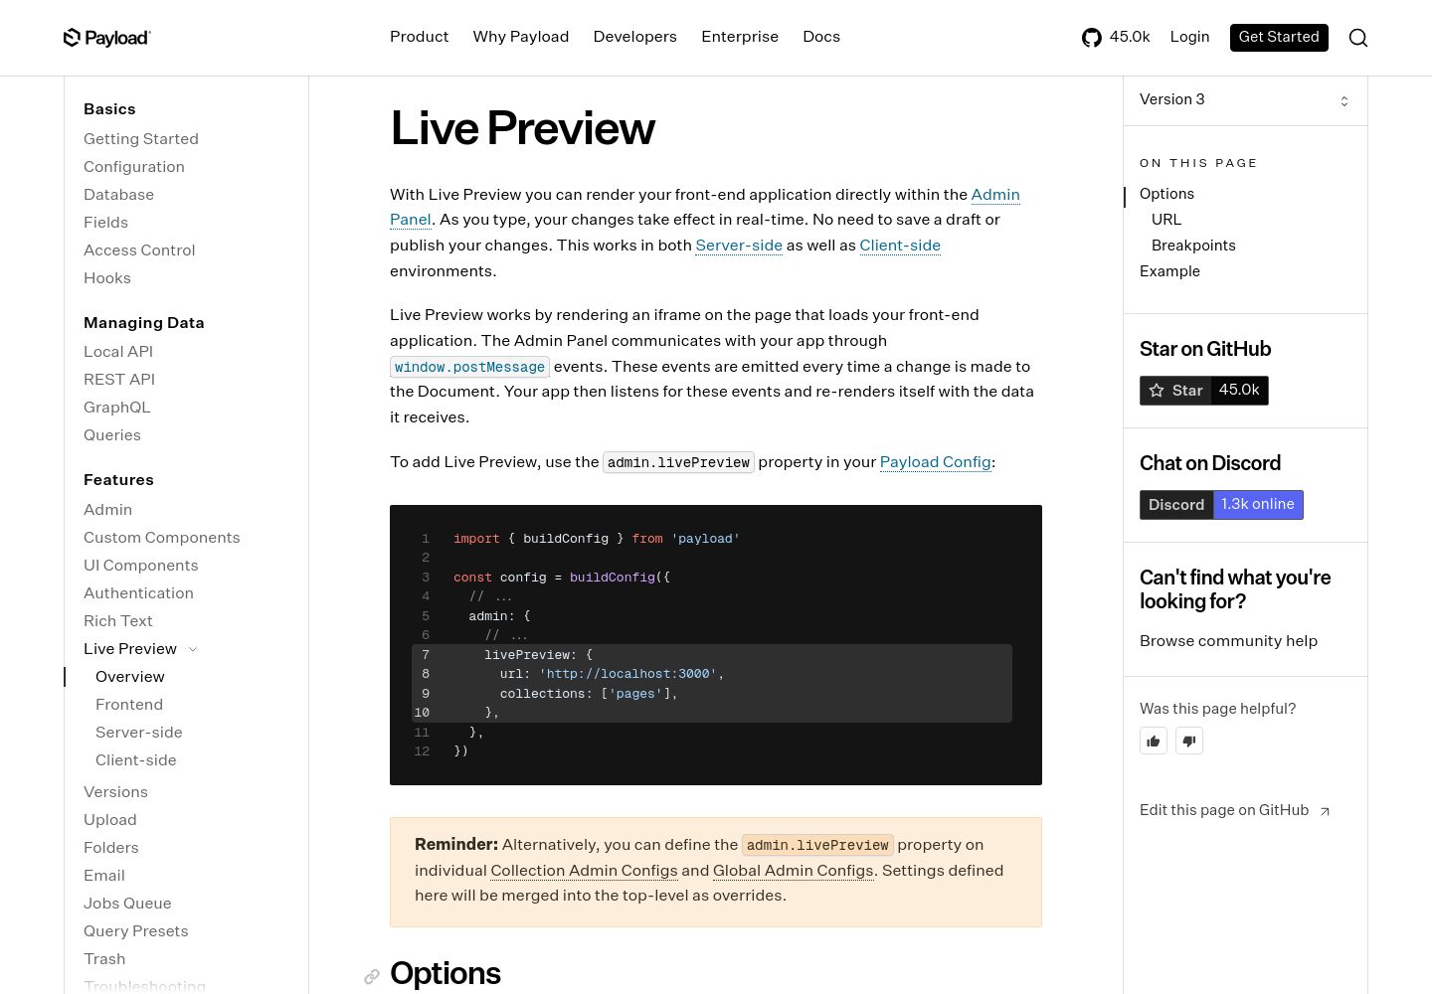Screen dimensions: 1432x994
Task: Jump to Breakpoints in On This Page
Action: pyautogui.click(x=1193, y=246)
